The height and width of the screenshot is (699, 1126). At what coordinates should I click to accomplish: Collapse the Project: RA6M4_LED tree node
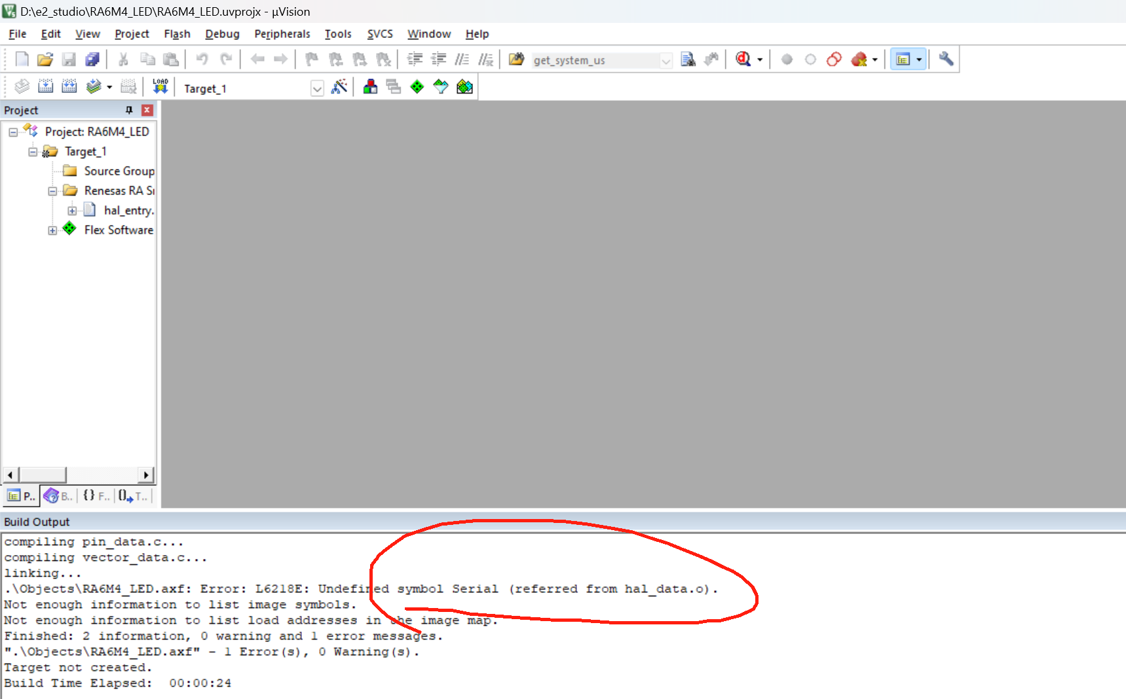[x=13, y=132]
